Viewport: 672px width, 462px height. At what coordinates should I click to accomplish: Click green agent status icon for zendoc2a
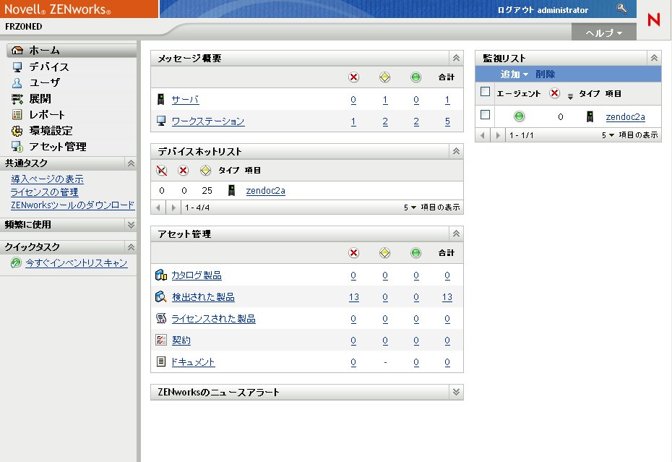point(519,116)
